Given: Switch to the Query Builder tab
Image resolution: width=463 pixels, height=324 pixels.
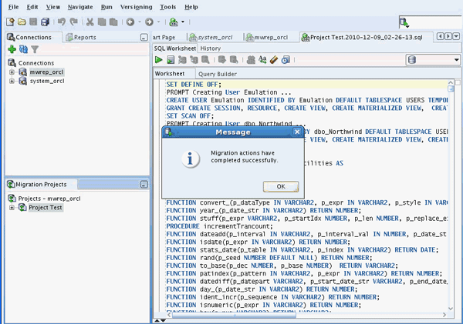Looking at the screenshot, I should [x=217, y=74].
